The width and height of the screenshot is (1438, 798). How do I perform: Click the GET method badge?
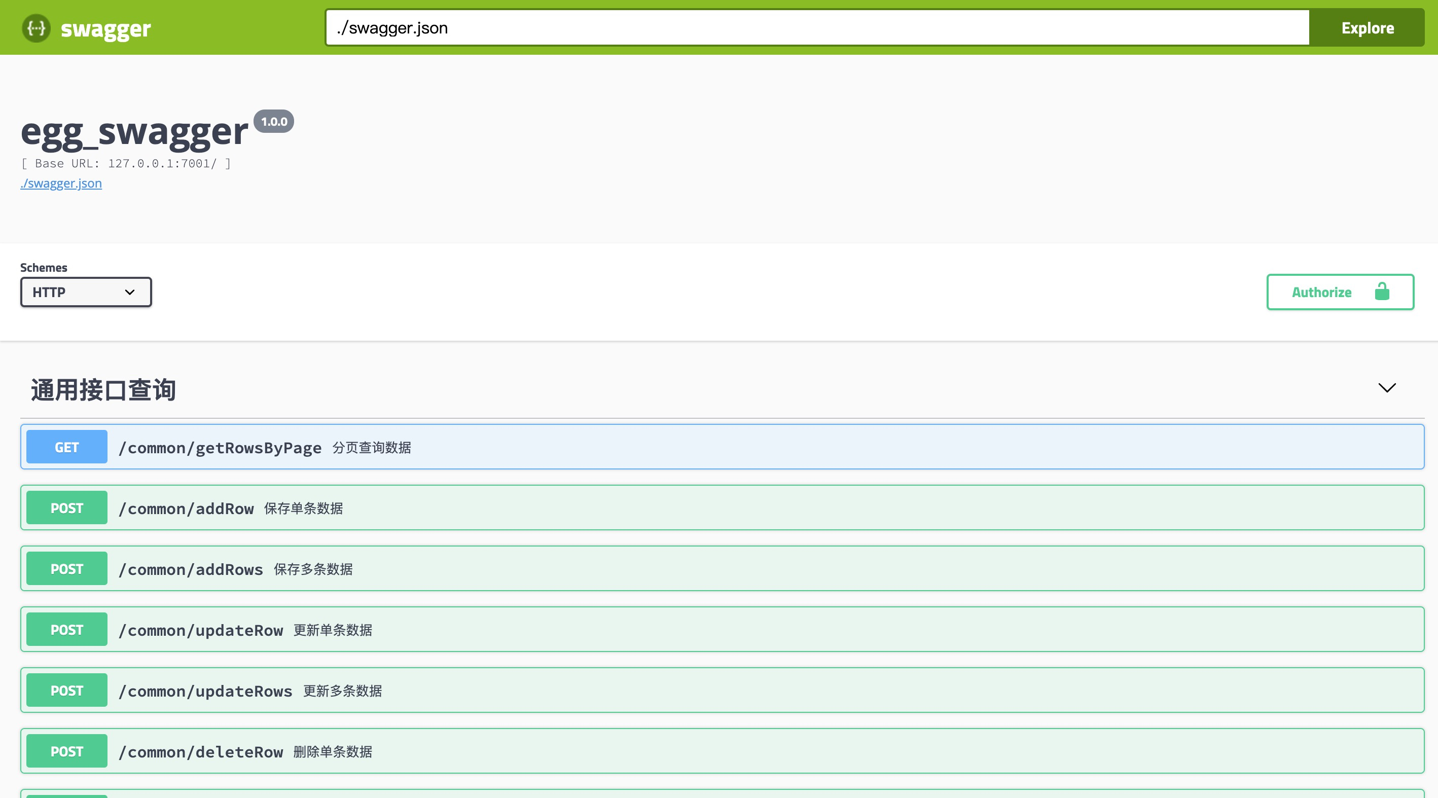tap(66, 447)
